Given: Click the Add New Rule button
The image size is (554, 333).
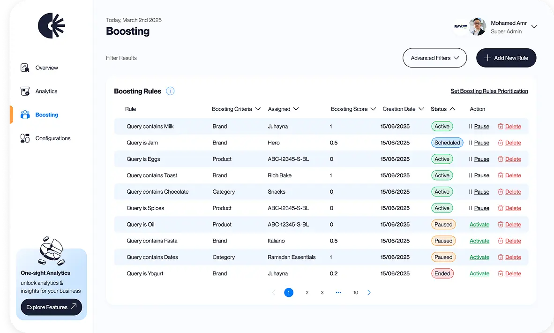Looking at the screenshot, I should [x=506, y=58].
